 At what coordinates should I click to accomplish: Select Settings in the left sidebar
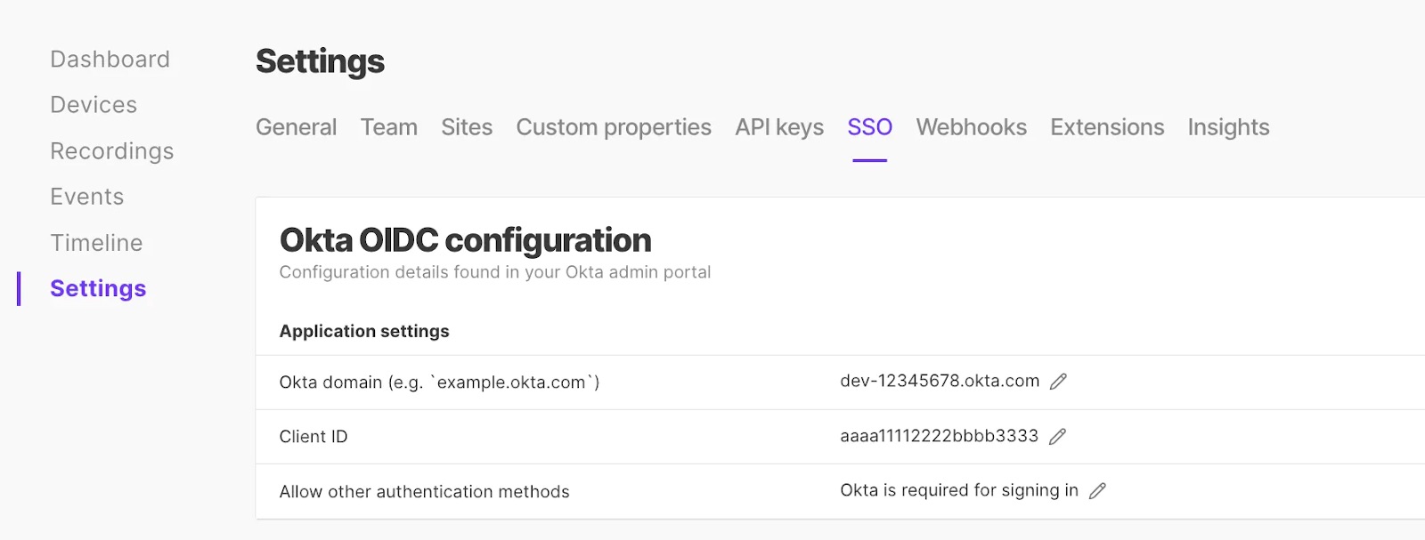[x=98, y=288]
